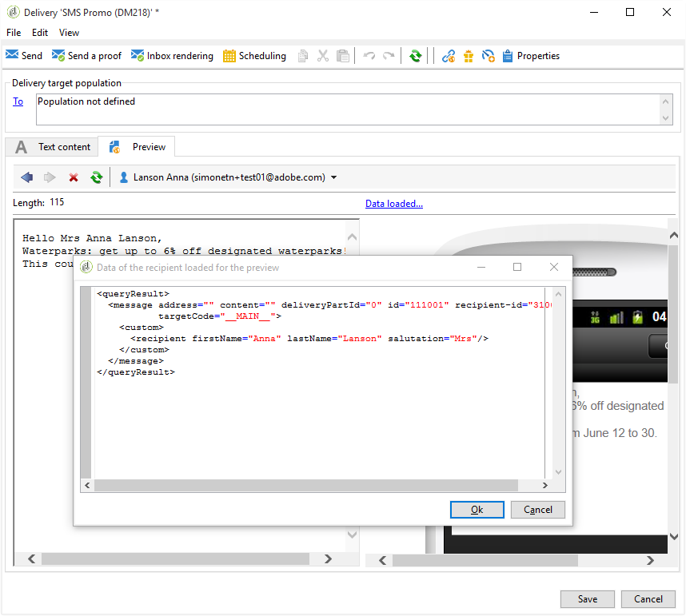Image resolution: width=686 pixels, height=616 pixels.
Task: Click the Length: 115 value text
Action: click(x=57, y=202)
